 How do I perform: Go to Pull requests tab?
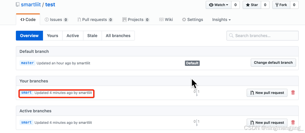tap(95, 20)
